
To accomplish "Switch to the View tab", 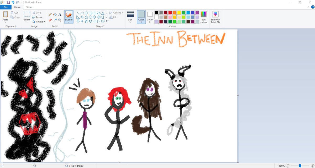I will coord(29,7).
